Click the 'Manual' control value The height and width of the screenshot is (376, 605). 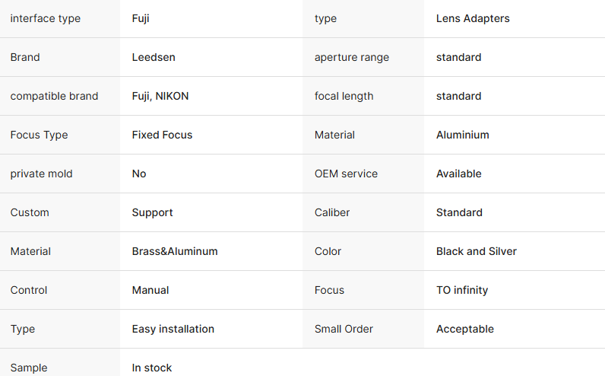(x=150, y=290)
